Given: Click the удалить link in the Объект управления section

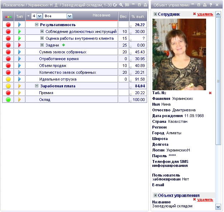Looking at the screenshot, I should tap(205, 200).
